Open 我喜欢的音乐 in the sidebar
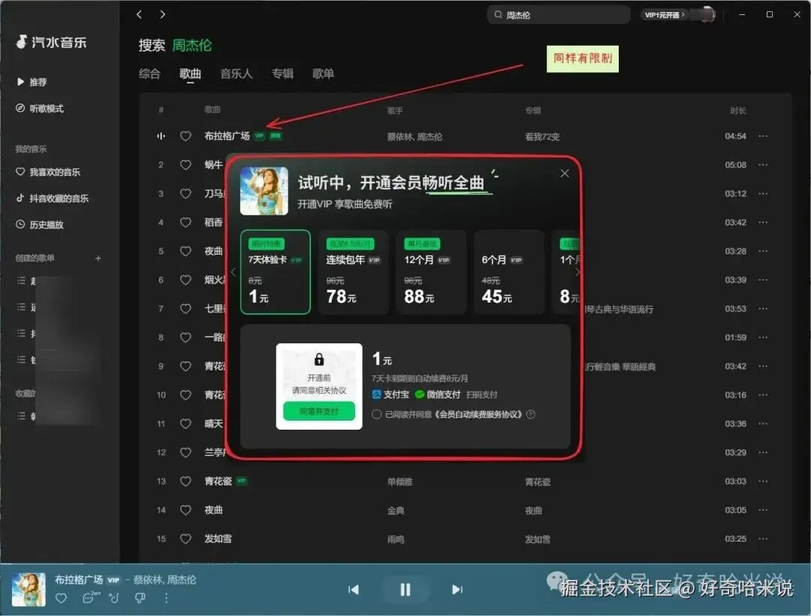Viewport: 811px width, 616px height. 48,172
